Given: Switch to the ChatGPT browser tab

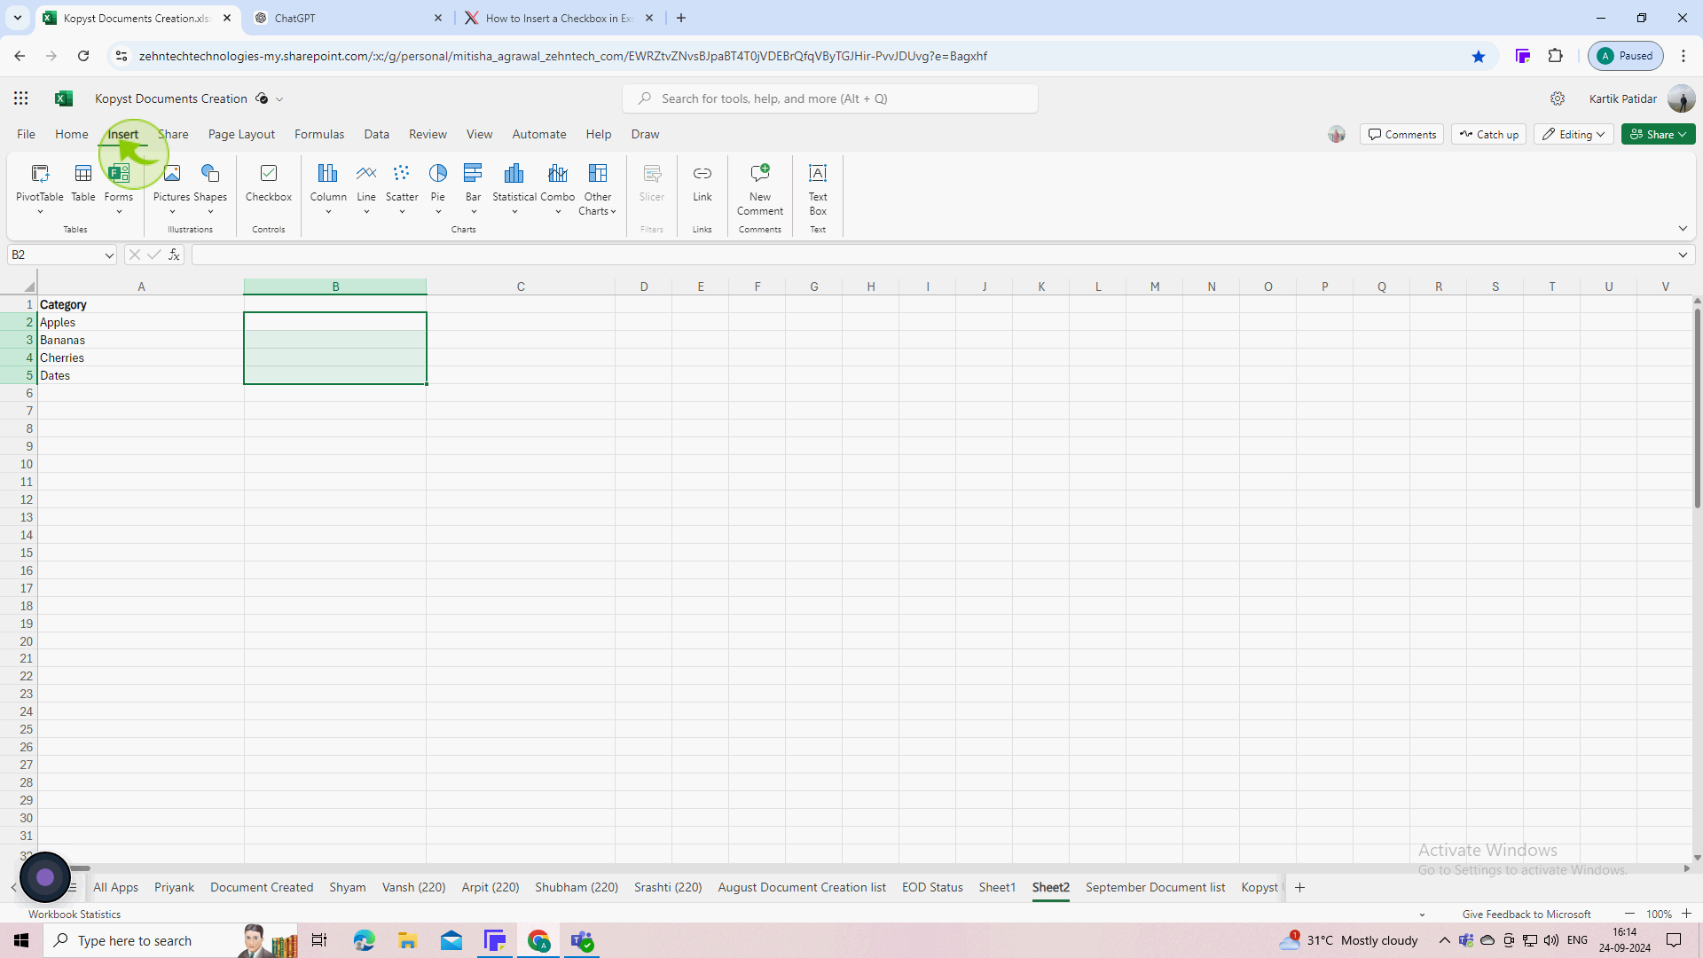Looking at the screenshot, I should tap(348, 18).
